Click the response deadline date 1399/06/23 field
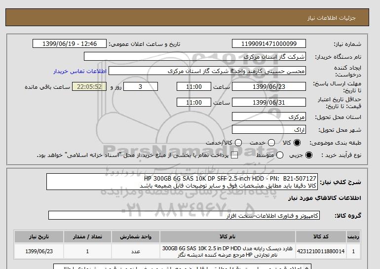The height and width of the screenshot is (269, 380). 269,86
